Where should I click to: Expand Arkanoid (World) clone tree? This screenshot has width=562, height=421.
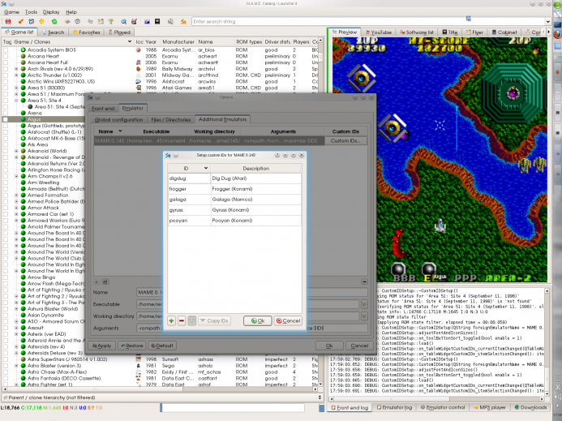(x=16, y=151)
